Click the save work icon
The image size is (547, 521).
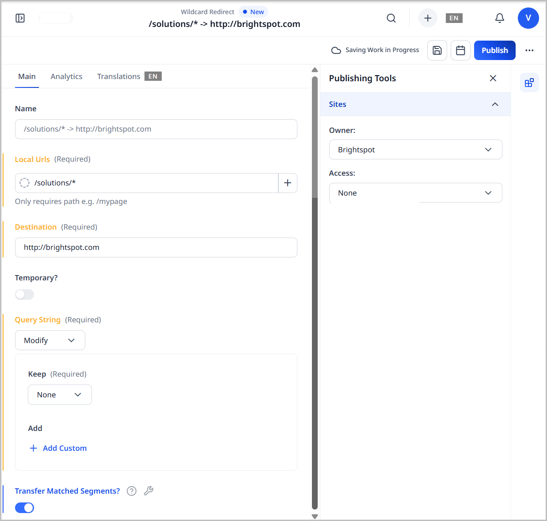click(437, 50)
